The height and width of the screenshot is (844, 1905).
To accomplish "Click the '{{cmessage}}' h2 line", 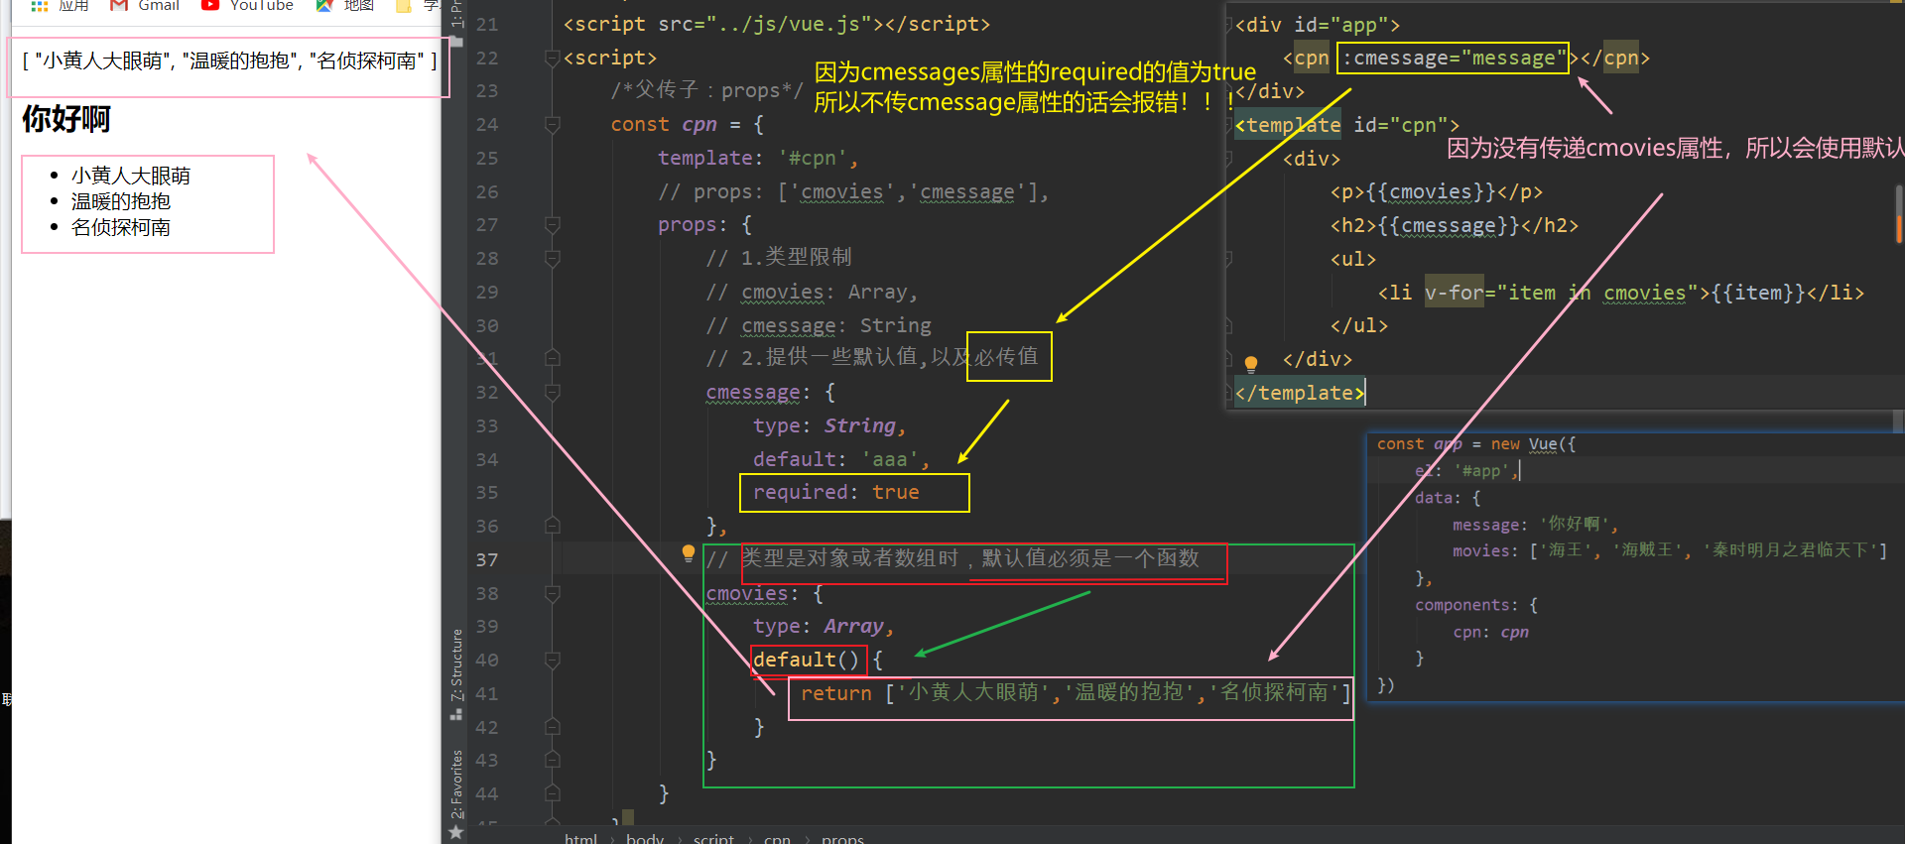I will point(1454,226).
